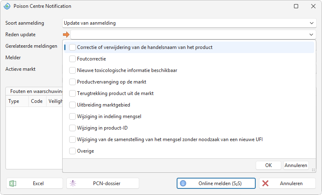Enable Terugtrekking product uit de markt
This screenshot has width=322, height=195.
coord(72,93)
